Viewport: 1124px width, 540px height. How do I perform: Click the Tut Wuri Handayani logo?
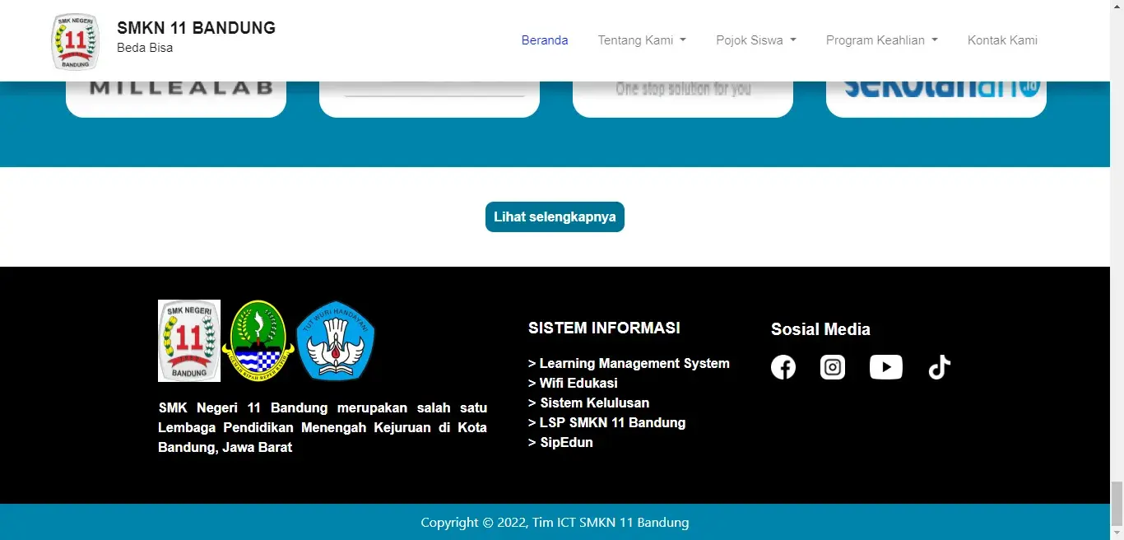click(x=336, y=341)
